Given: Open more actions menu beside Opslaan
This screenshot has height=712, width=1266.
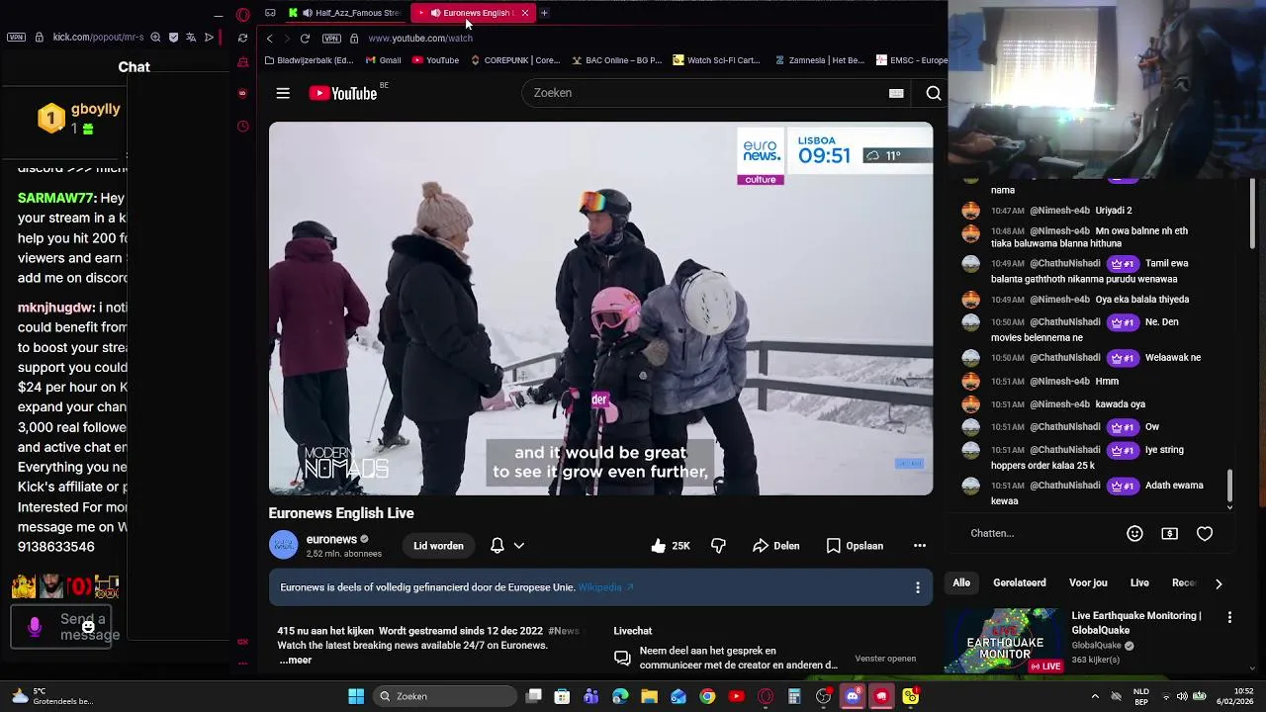Looking at the screenshot, I should click(x=919, y=546).
